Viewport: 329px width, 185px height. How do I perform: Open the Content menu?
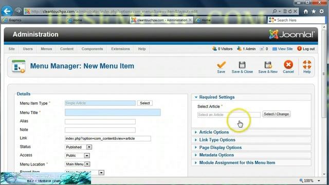[67, 49]
